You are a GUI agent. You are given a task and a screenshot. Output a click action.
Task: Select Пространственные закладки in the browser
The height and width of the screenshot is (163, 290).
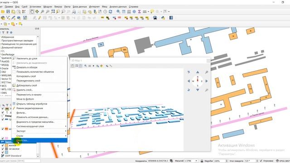point(17,40)
